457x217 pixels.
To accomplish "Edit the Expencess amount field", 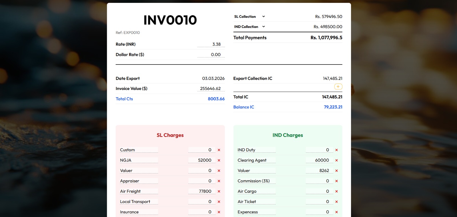I will (319, 212).
